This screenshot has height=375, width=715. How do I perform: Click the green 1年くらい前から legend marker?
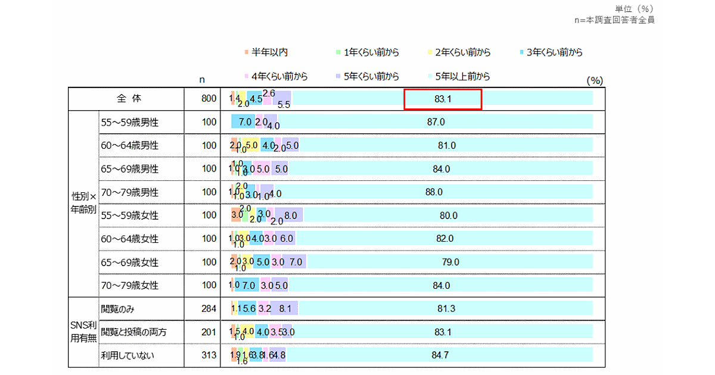click(x=338, y=52)
